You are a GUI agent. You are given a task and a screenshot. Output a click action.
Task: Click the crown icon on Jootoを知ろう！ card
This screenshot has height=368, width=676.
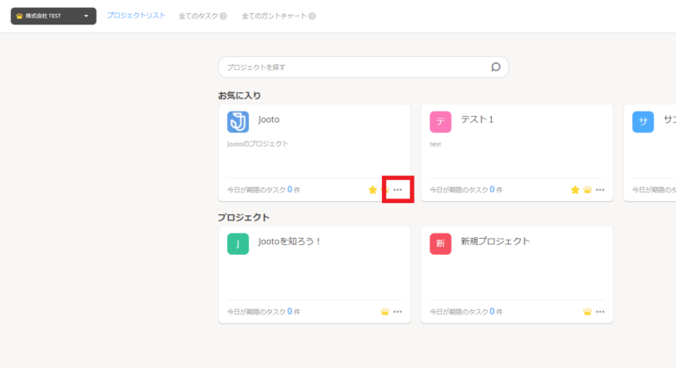click(x=385, y=311)
